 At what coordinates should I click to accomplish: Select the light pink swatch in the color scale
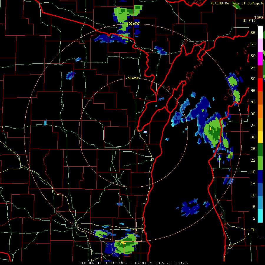click(x=260, y=45)
